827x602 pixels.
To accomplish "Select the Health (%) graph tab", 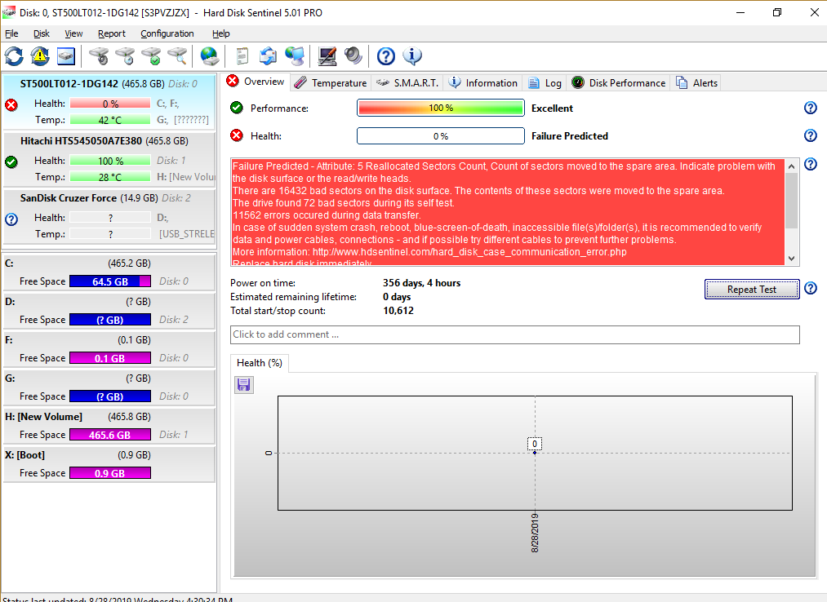I will [x=260, y=363].
